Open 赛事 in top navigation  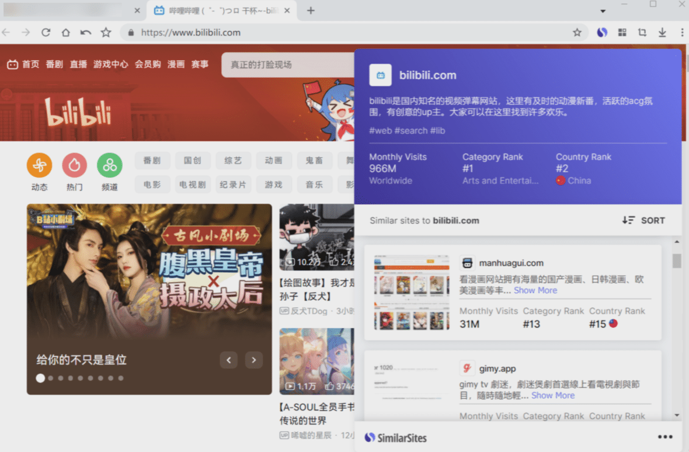[200, 65]
